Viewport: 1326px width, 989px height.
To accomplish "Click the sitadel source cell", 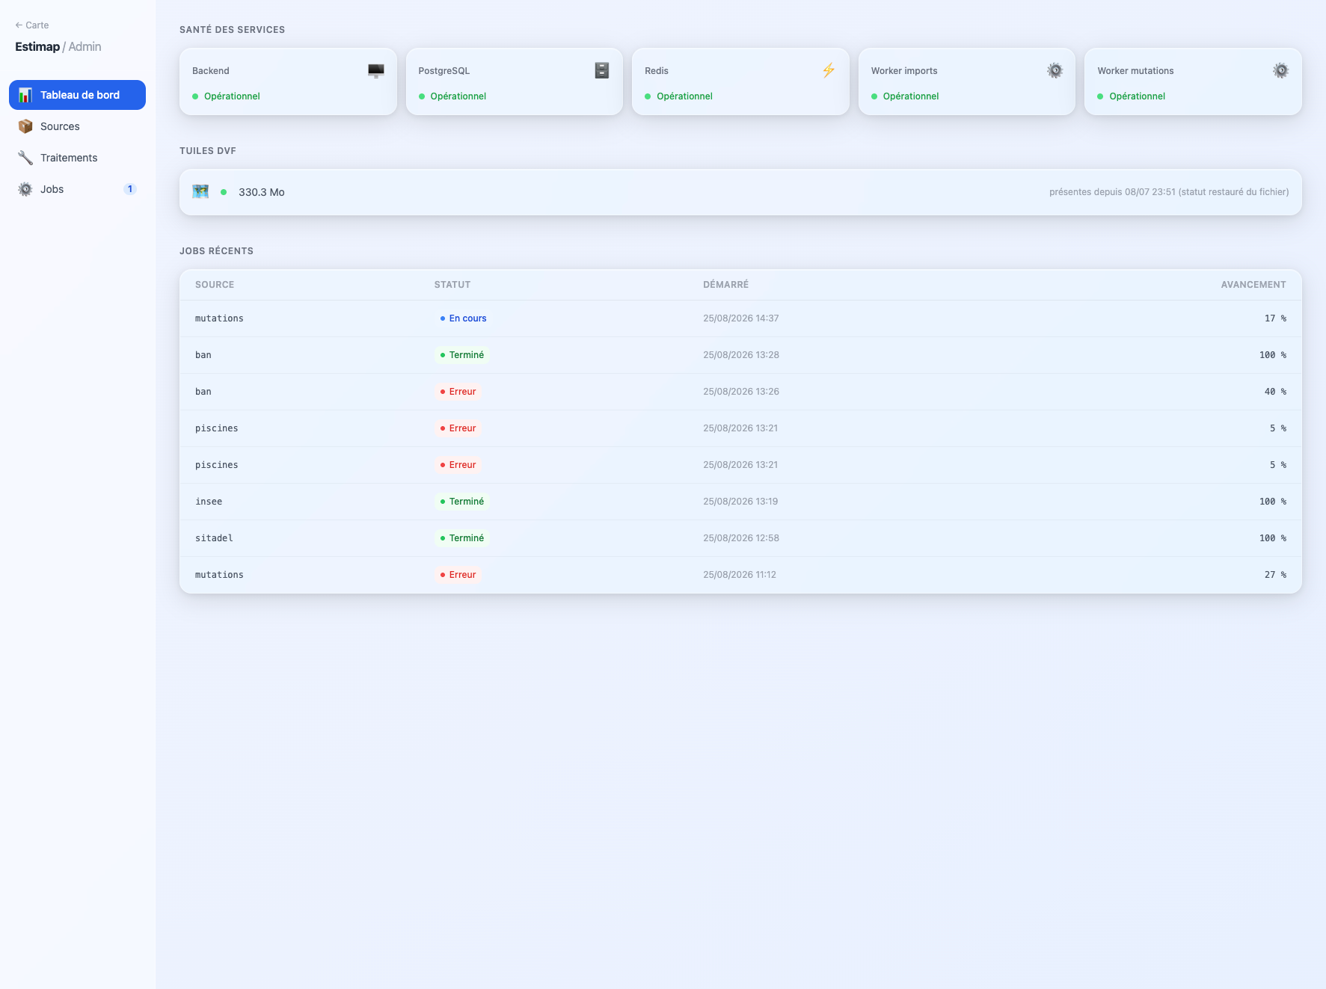I will click(x=214, y=538).
